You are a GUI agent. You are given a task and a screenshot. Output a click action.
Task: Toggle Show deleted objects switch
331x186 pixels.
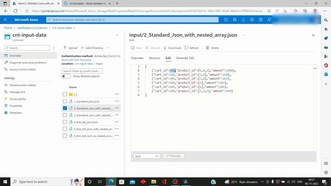pyautogui.click(x=66, y=76)
